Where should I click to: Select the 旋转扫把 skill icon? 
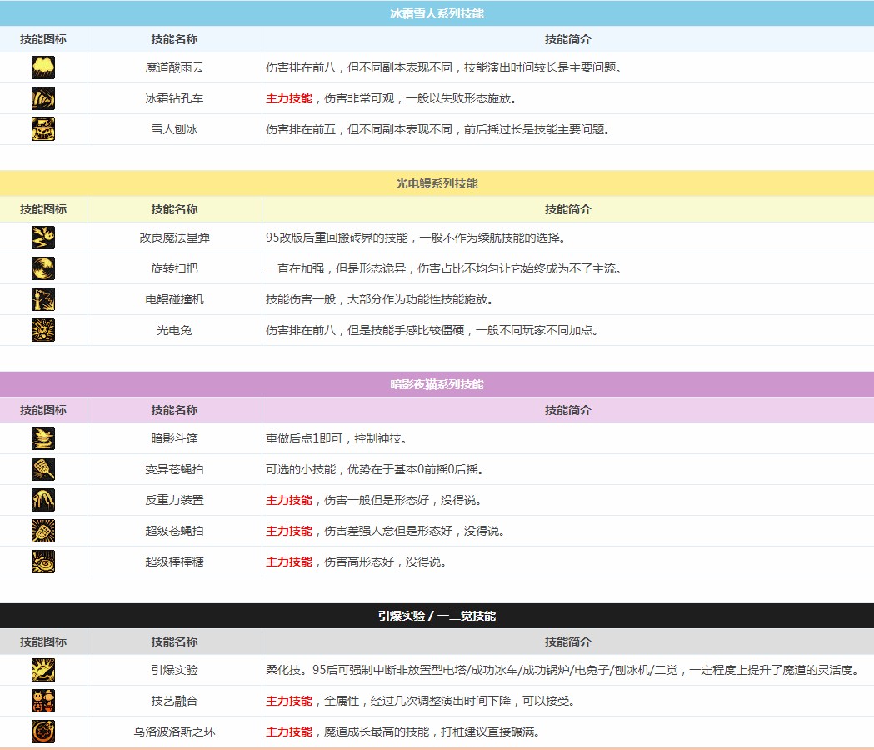tap(43, 268)
